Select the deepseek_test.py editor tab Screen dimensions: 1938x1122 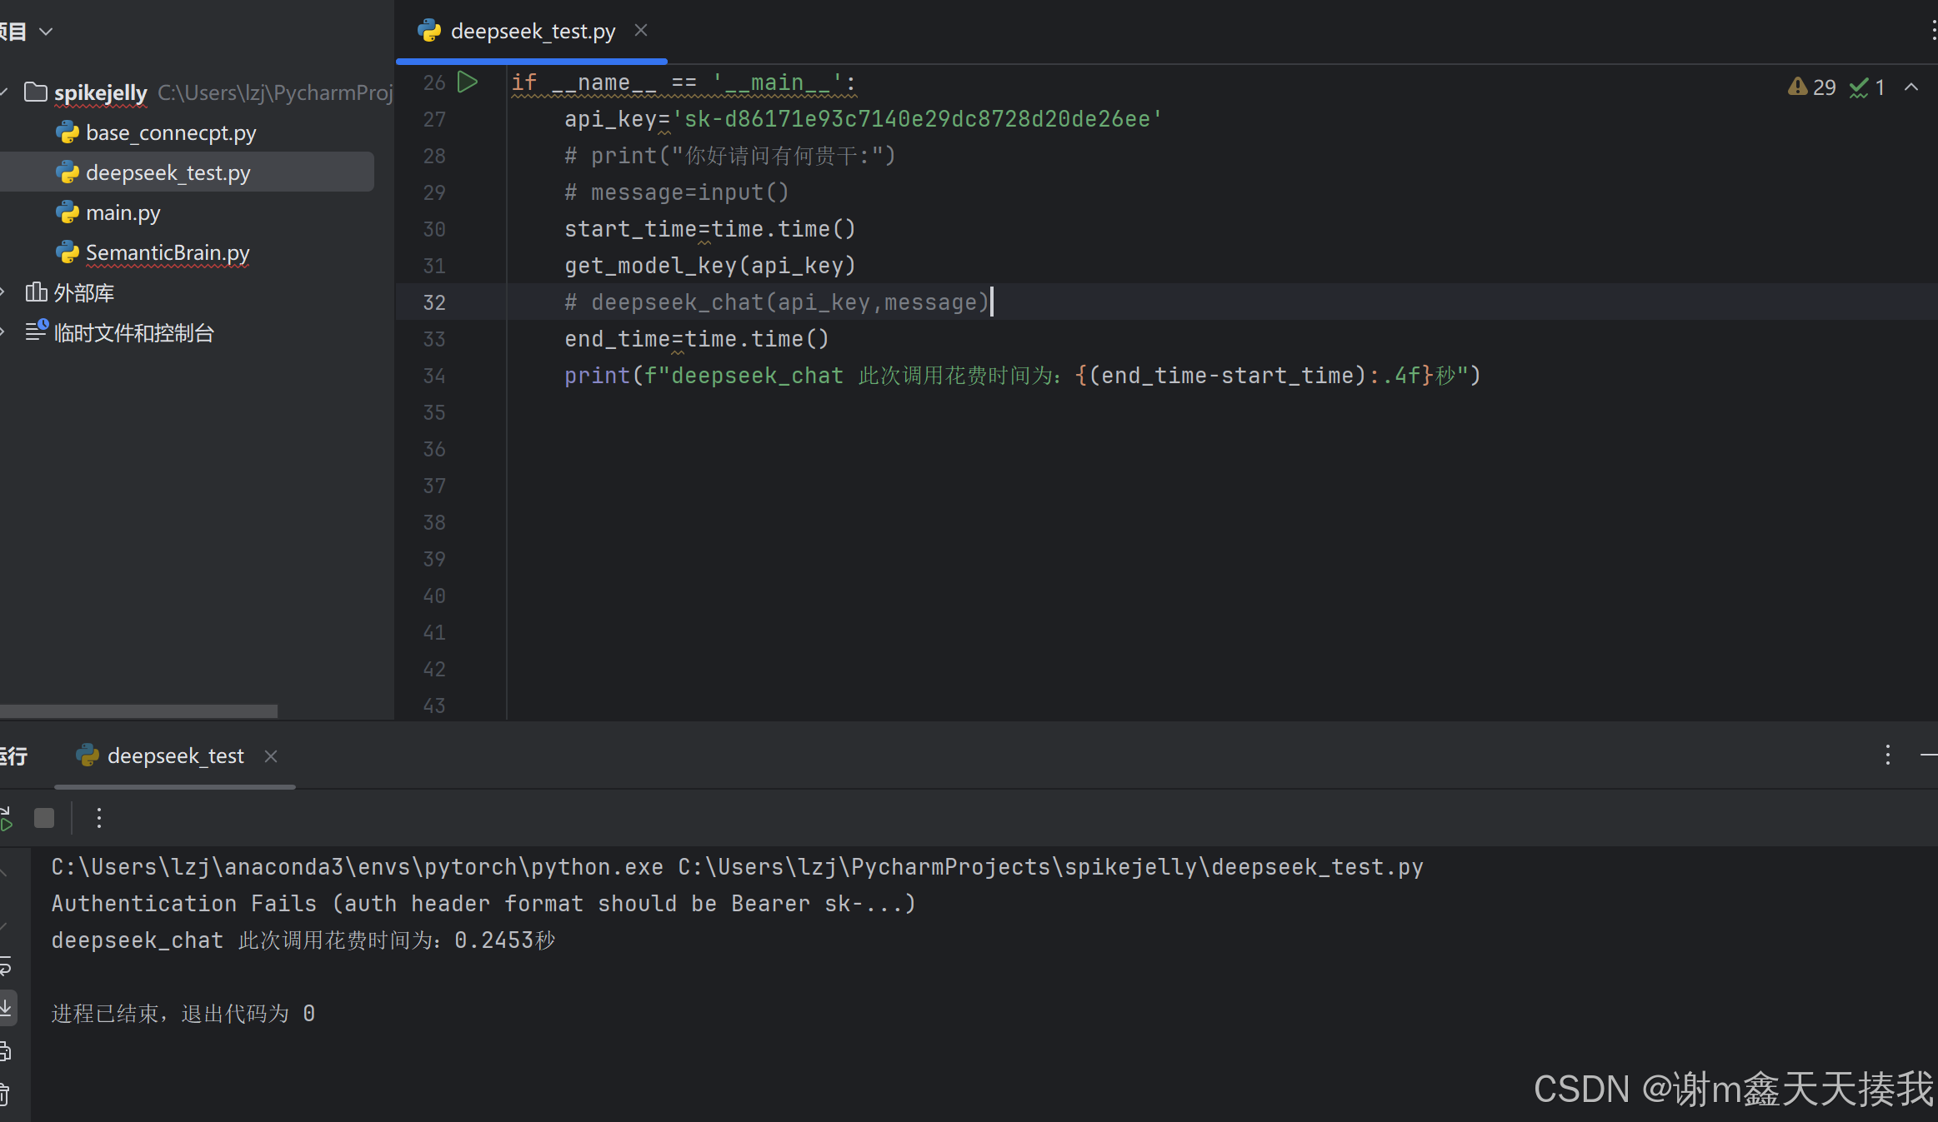coord(532,32)
